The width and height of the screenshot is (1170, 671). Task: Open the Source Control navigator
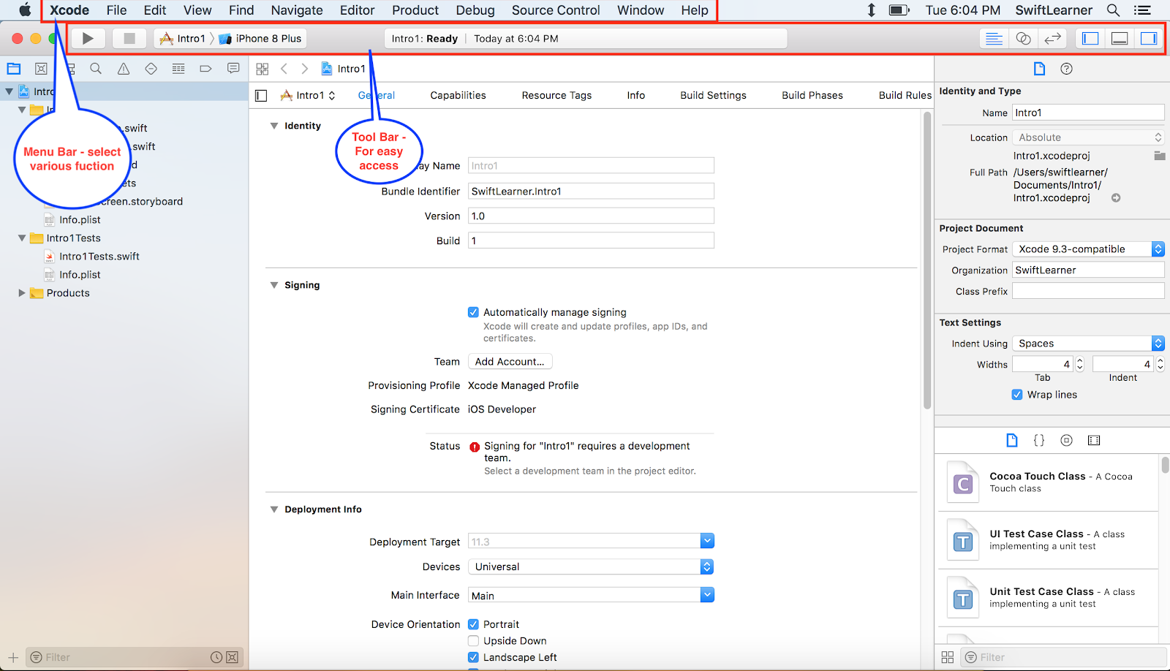pos(41,69)
